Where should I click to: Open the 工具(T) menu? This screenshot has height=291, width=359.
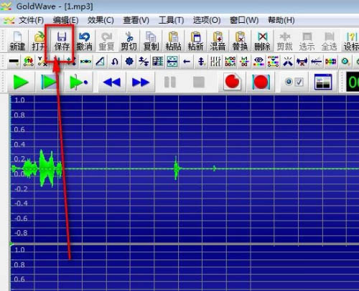click(x=171, y=20)
